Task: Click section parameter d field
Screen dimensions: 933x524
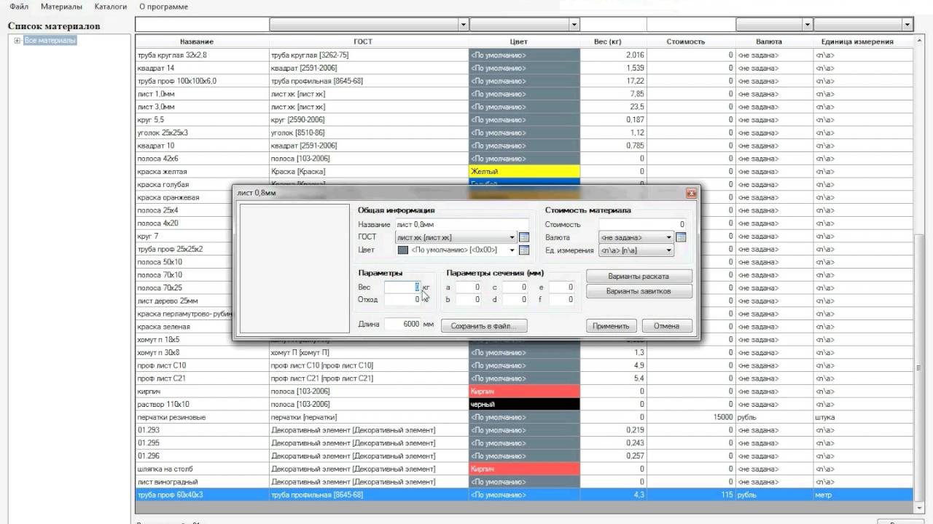Action: (x=515, y=299)
